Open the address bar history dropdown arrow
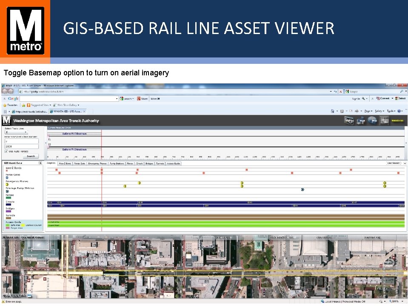The image size is (408, 306). pyautogui.click(x=331, y=92)
